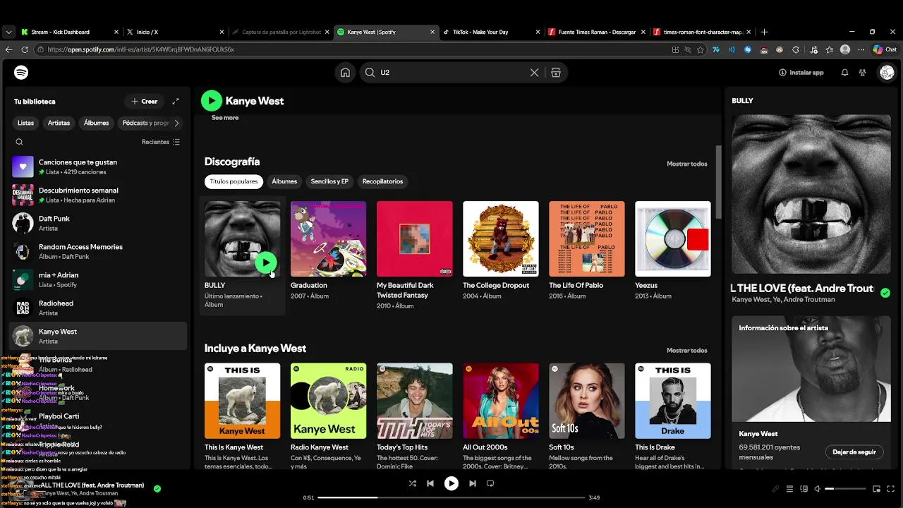This screenshot has height=508, width=903.
Task: Open the Yeezus album
Action: tap(672, 238)
